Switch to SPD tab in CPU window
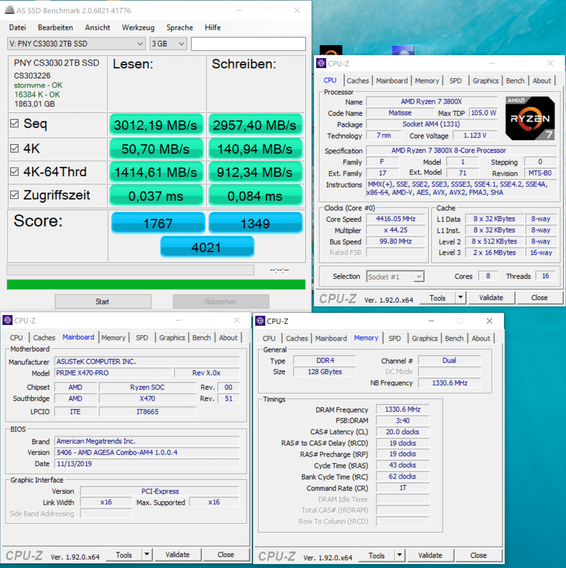This screenshot has height=568, width=566. click(456, 81)
